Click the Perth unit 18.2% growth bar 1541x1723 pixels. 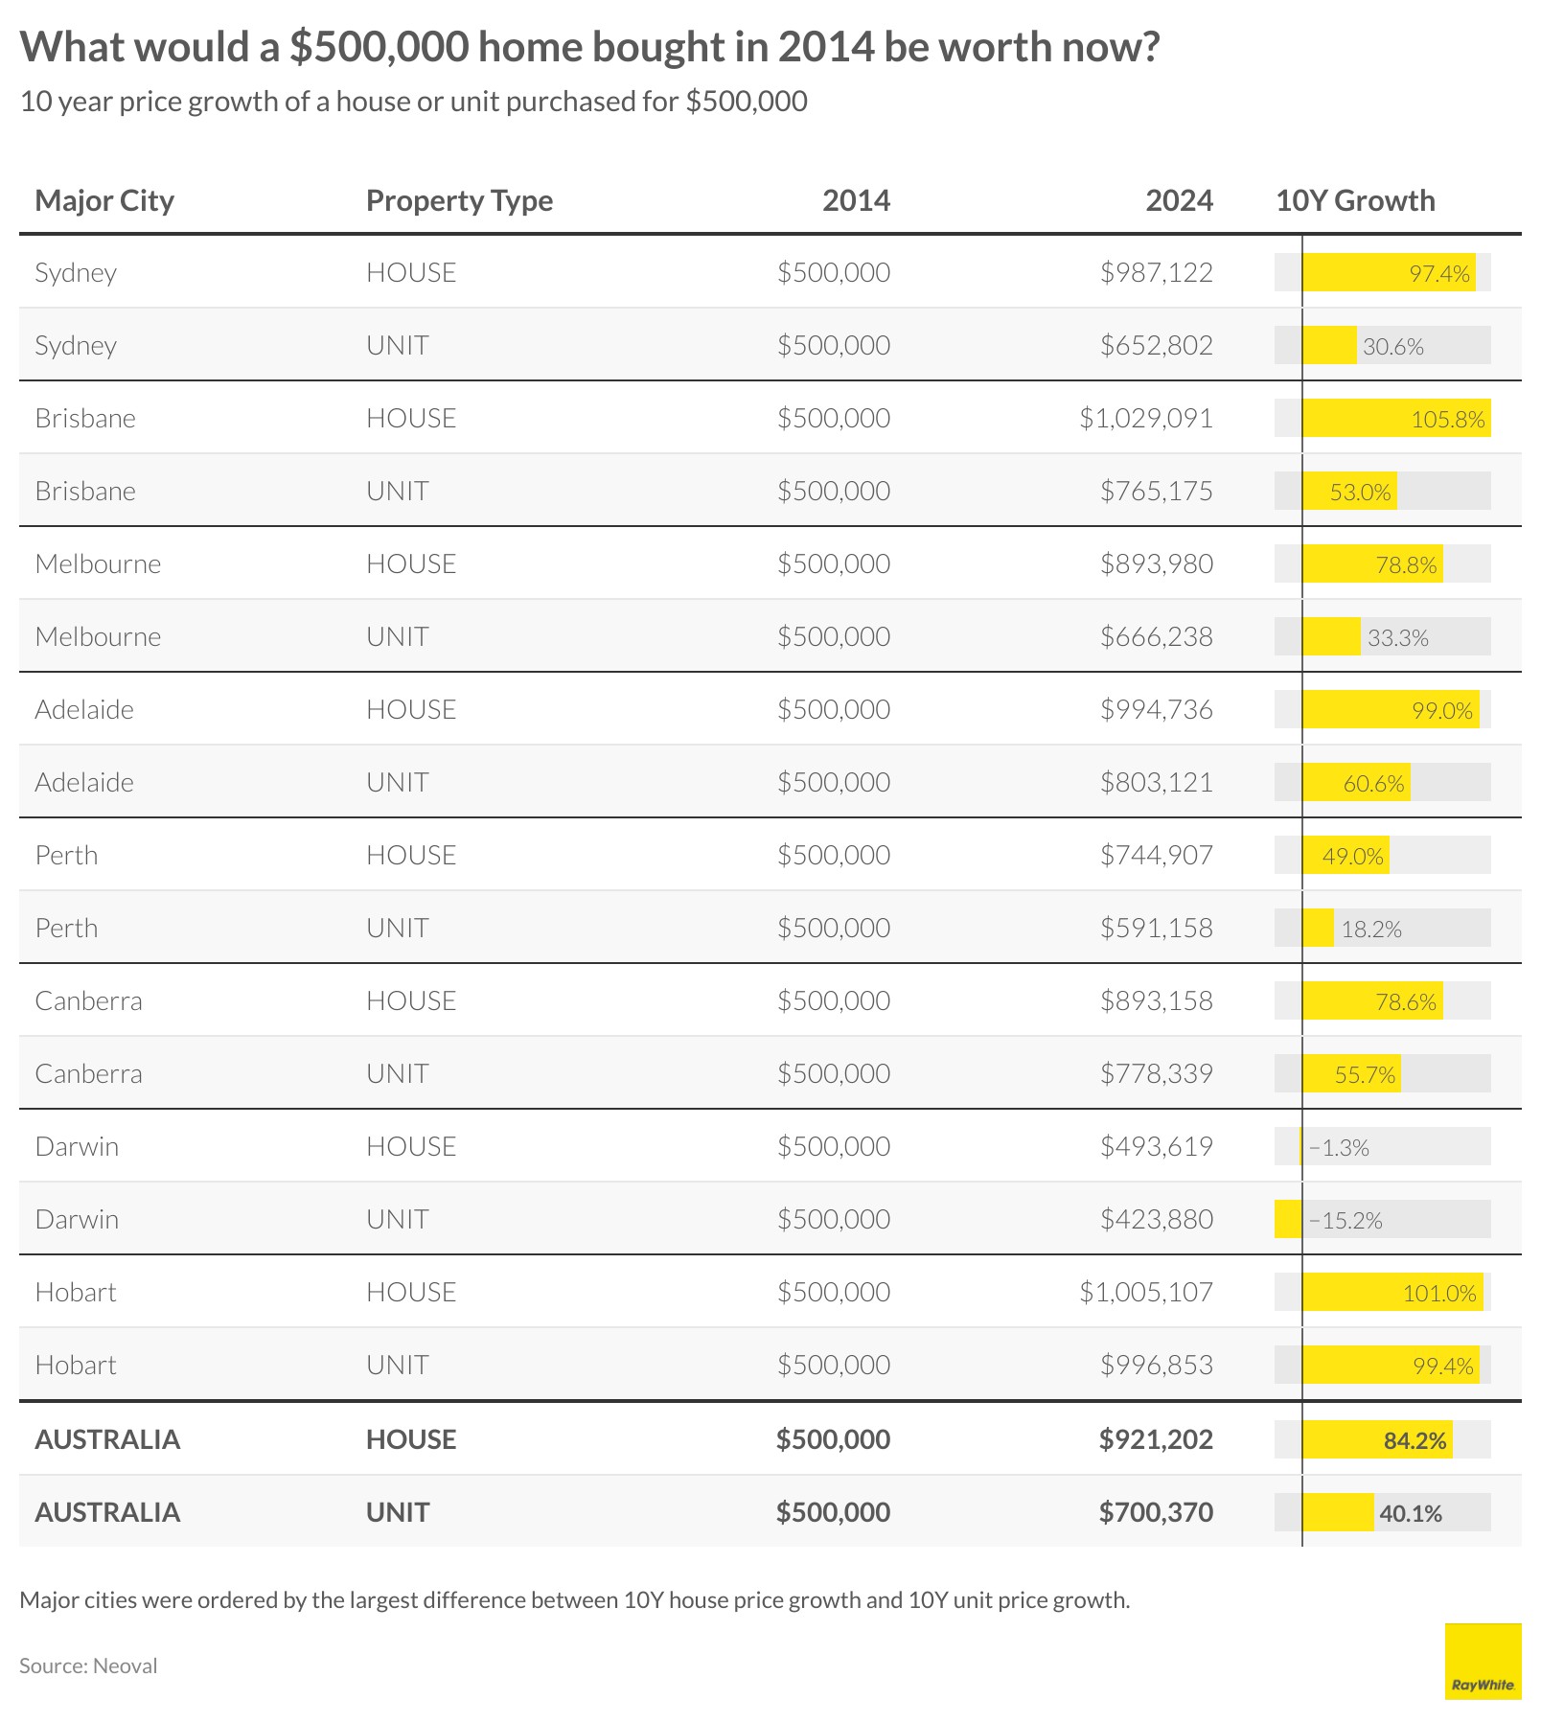pyautogui.click(x=1318, y=928)
